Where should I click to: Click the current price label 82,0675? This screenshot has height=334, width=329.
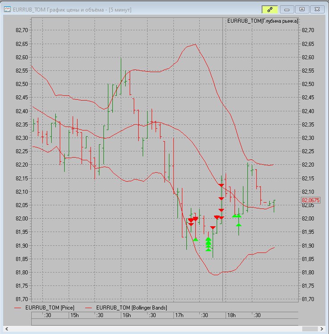point(311,200)
